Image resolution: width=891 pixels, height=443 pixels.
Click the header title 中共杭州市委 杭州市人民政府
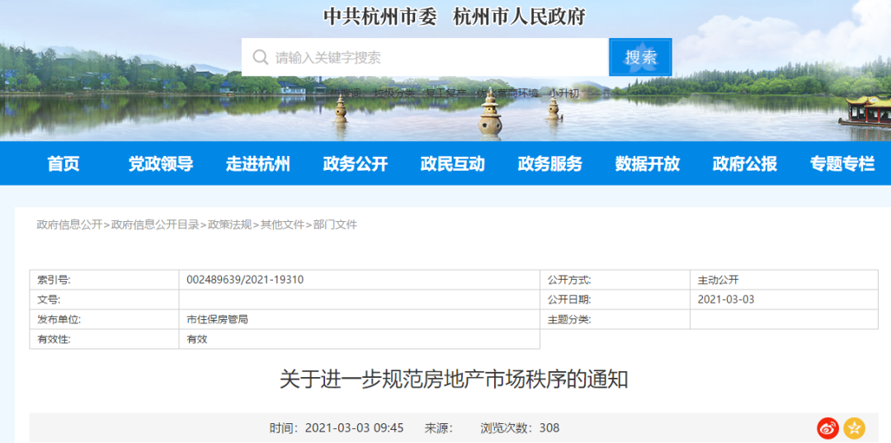(x=454, y=17)
